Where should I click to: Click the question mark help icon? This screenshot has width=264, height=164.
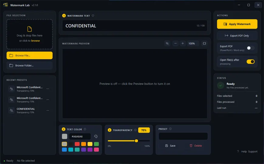coord(238,152)
